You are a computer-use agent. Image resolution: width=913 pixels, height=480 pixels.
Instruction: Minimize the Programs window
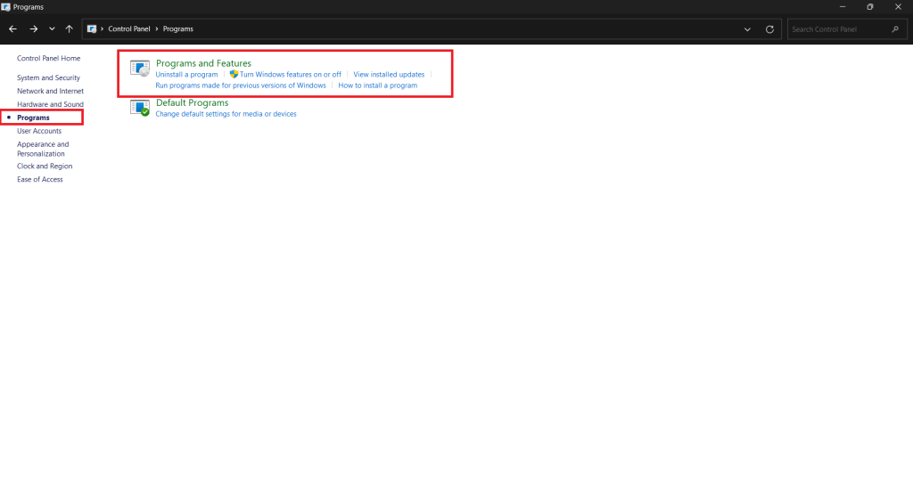pos(842,7)
